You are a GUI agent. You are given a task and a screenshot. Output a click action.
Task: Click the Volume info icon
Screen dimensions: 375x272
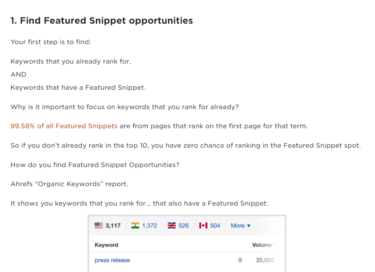coord(274,244)
